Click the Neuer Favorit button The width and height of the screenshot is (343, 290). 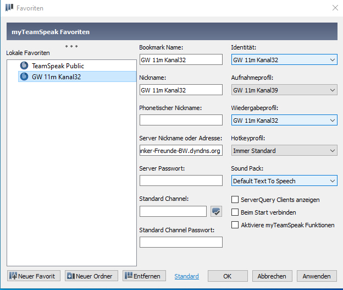tap(34, 276)
